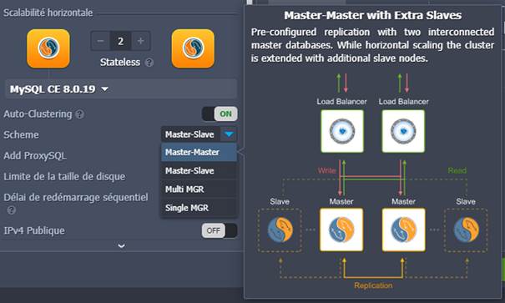
Task: Click the left Slave database icon
Action: point(280,230)
